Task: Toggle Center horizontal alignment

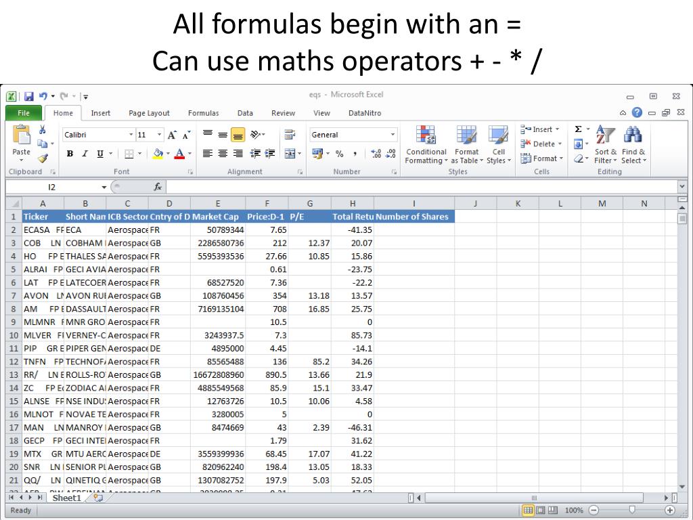Action: 223,154
